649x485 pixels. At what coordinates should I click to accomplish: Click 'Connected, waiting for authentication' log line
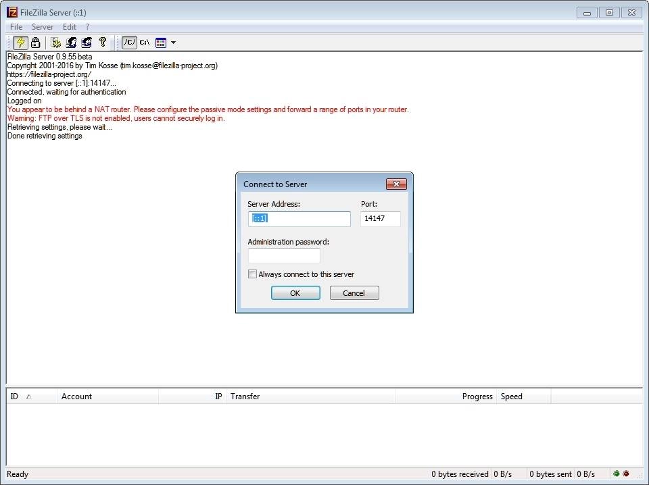(67, 92)
